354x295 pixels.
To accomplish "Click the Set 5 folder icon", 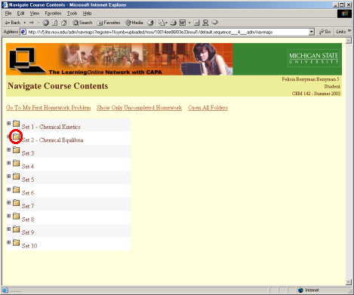I will pos(17,176).
